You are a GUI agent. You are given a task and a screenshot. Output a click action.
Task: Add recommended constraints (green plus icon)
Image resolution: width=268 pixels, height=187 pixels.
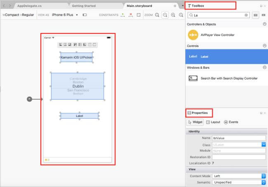click(x=122, y=15)
